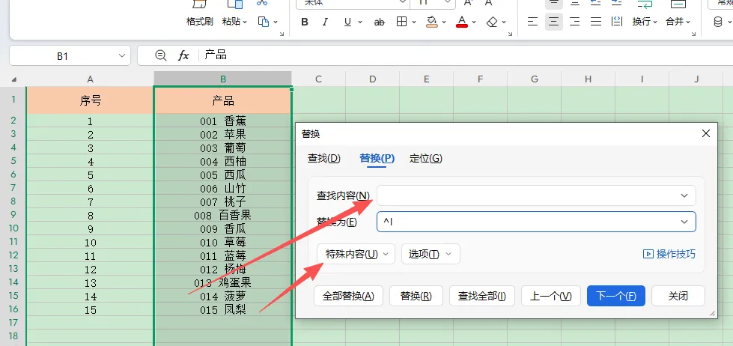Align text left in the cell

tap(532, 22)
